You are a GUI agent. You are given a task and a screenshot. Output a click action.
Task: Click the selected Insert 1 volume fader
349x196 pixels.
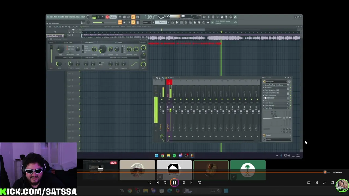[170, 110]
